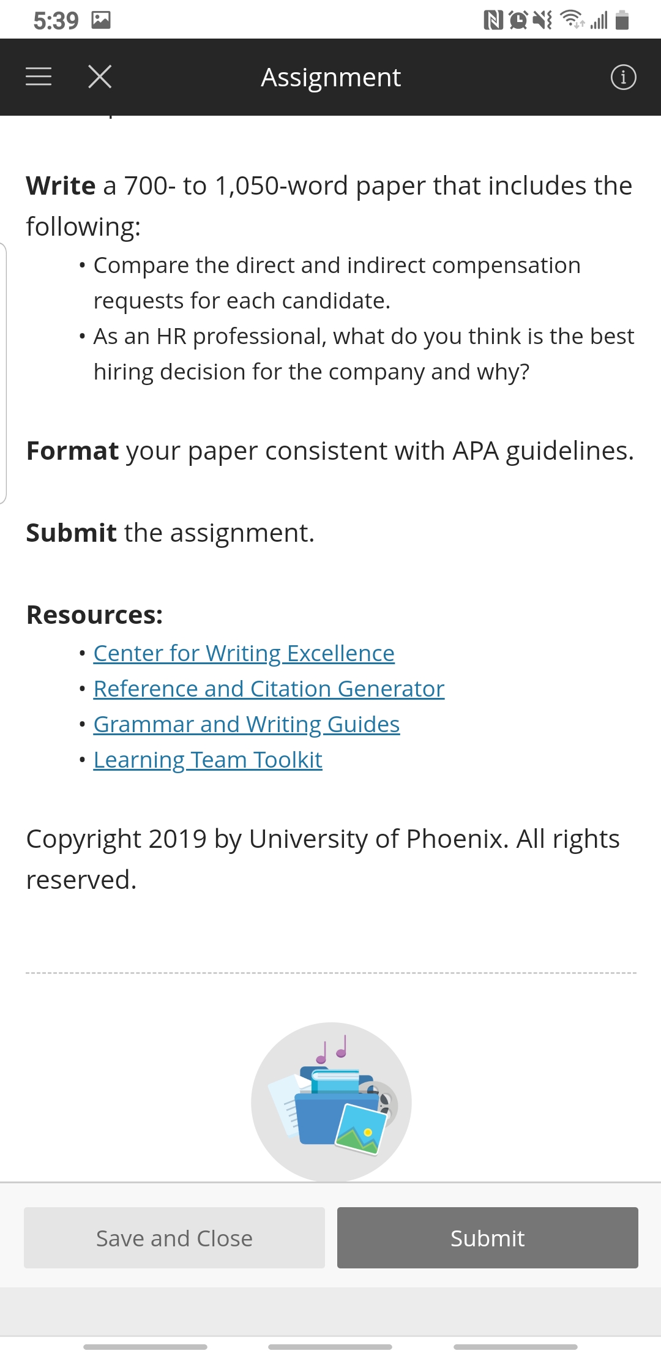Open Grammar and Writing Guides link

(x=246, y=724)
